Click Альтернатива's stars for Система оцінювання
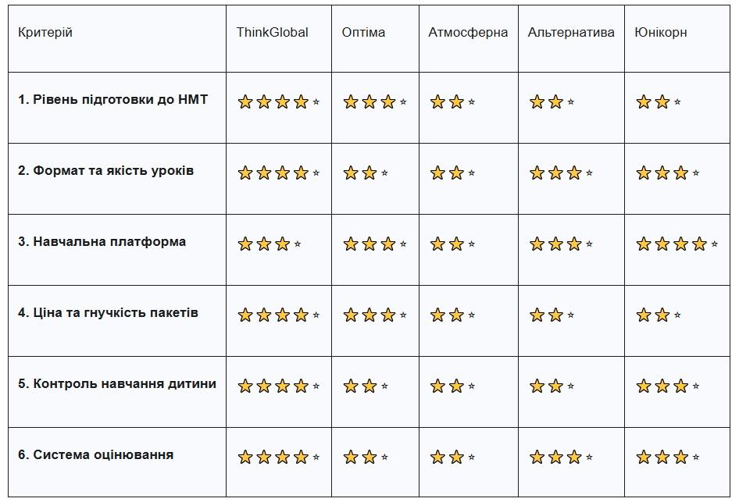 pyautogui.click(x=560, y=457)
